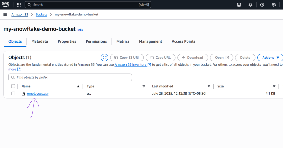This screenshot has width=283, height=148.
Task: Click the Name column header
Action: [x=26, y=86]
